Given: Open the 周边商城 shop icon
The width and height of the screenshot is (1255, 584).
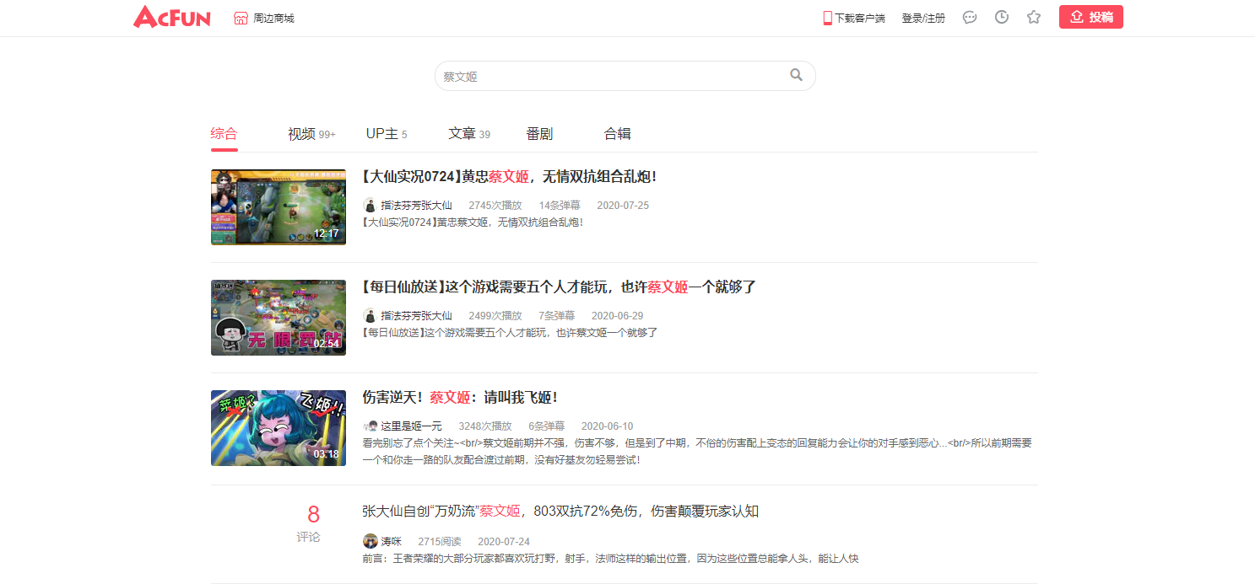Looking at the screenshot, I should (241, 18).
